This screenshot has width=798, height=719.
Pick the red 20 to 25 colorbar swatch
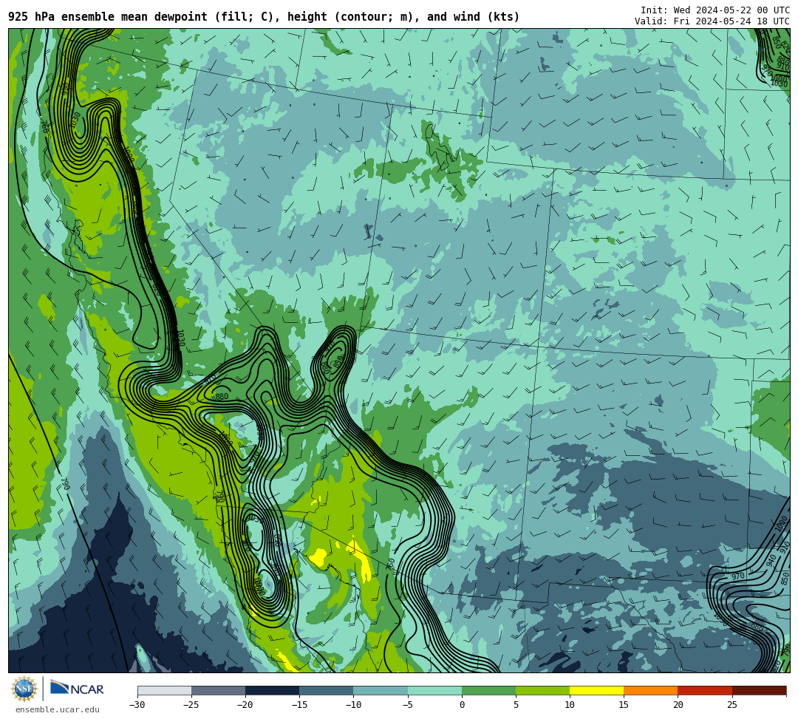coord(705,690)
